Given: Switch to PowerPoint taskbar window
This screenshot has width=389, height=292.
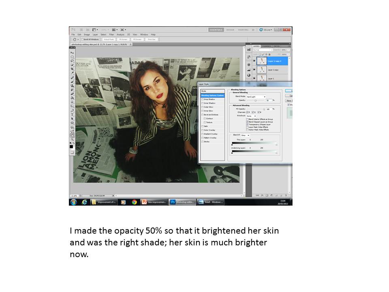Looking at the screenshot, I should pyautogui.click(x=154, y=202).
